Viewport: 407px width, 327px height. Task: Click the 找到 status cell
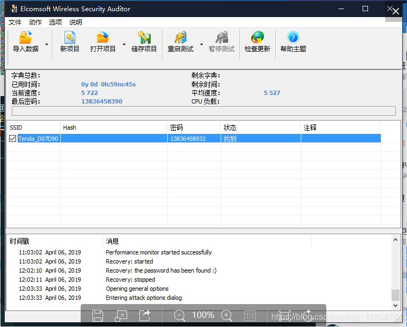261,139
